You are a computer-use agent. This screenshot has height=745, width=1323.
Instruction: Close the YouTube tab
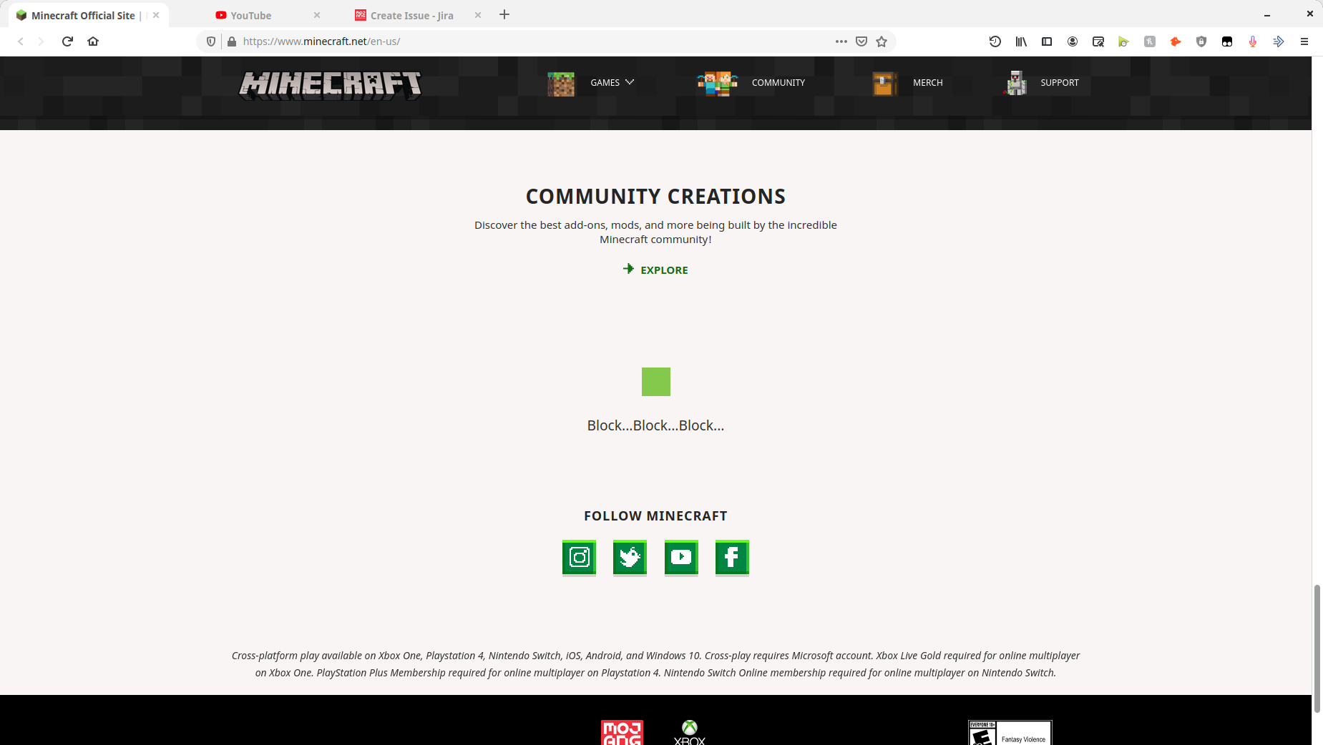[x=317, y=15]
